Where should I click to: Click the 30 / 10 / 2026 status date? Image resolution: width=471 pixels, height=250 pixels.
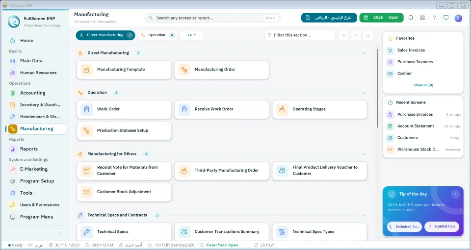(64, 245)
